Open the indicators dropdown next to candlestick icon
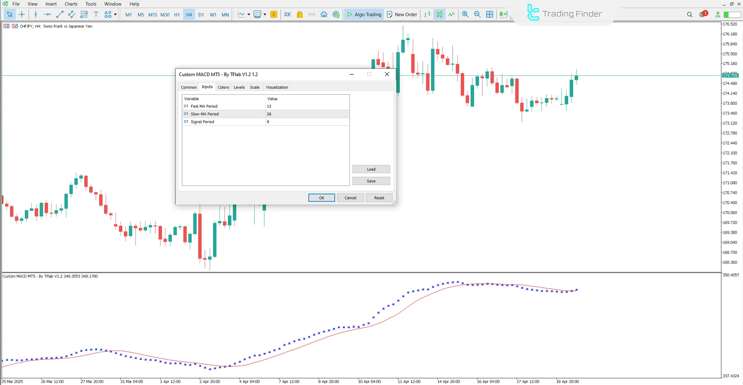The height and width of the screenshot is (385, 743). point(265,14)
